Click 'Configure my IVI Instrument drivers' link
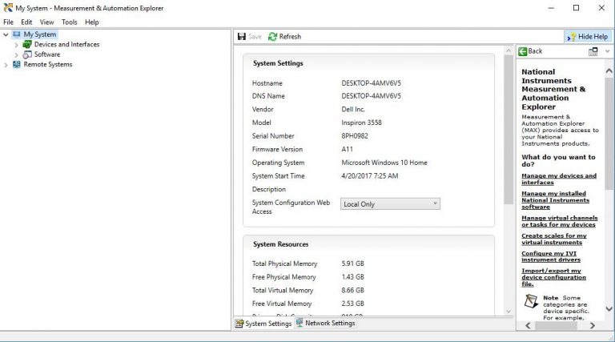The image size is (615, 342). click(x=549, y=257)
